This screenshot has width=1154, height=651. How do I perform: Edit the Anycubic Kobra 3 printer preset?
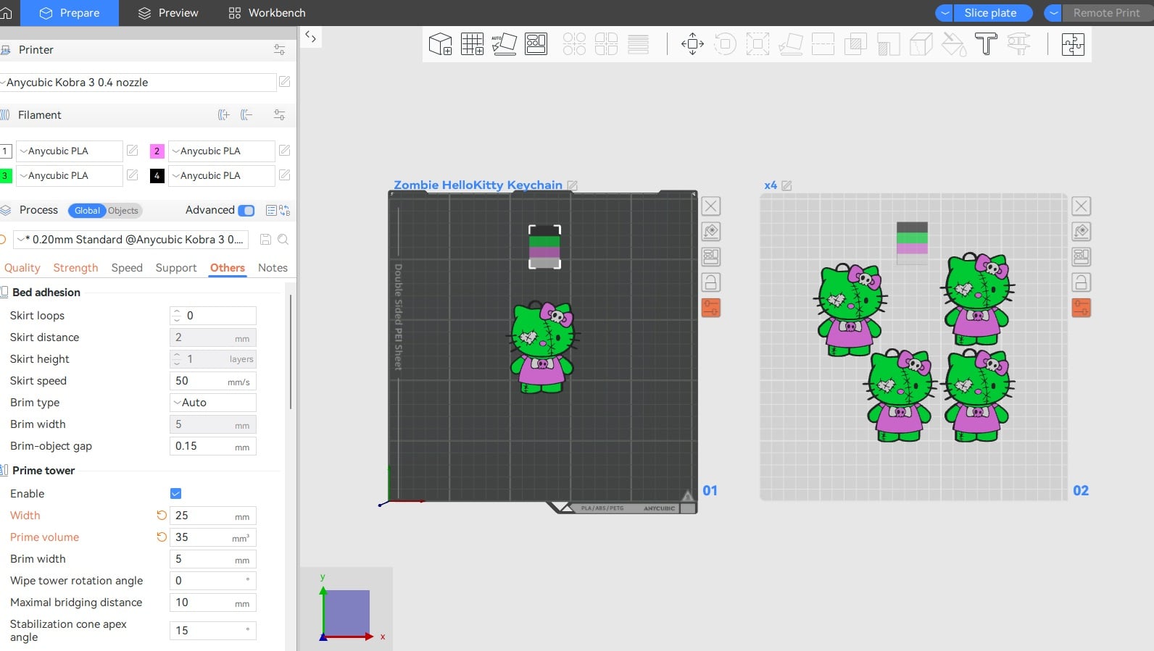pos(285,82)
